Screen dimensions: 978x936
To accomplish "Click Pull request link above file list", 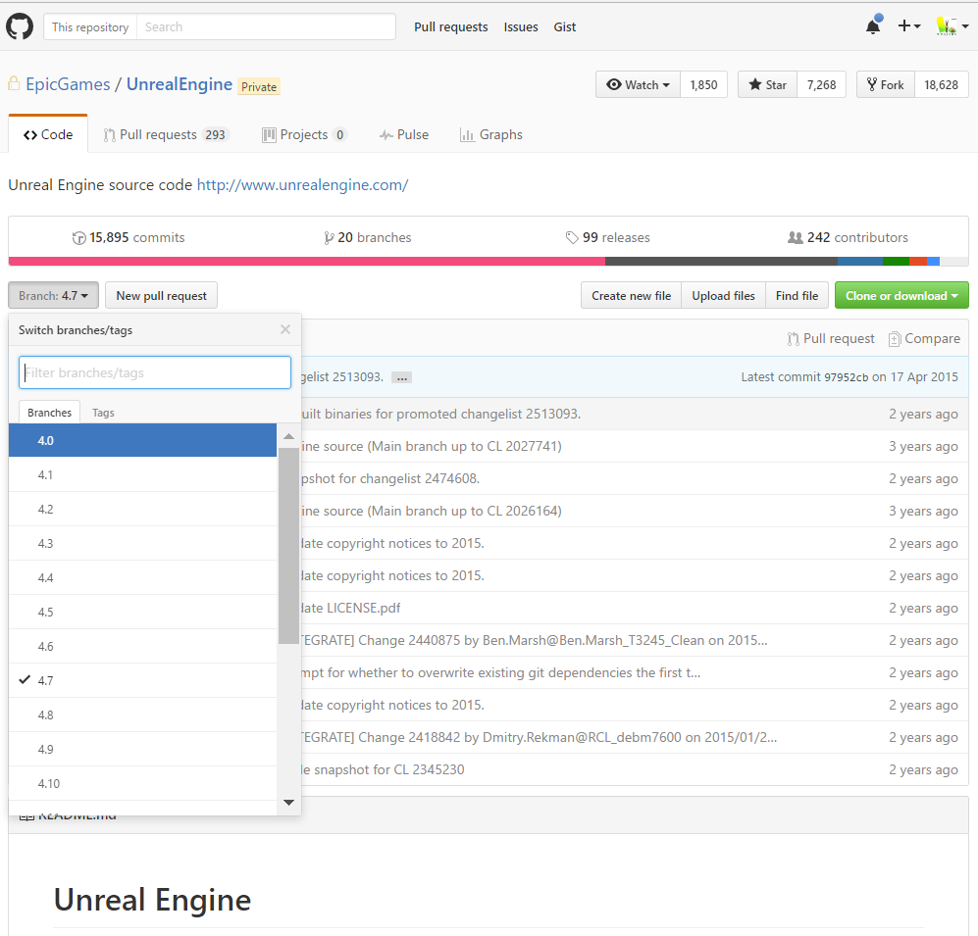I will click(x=831, y=338).
